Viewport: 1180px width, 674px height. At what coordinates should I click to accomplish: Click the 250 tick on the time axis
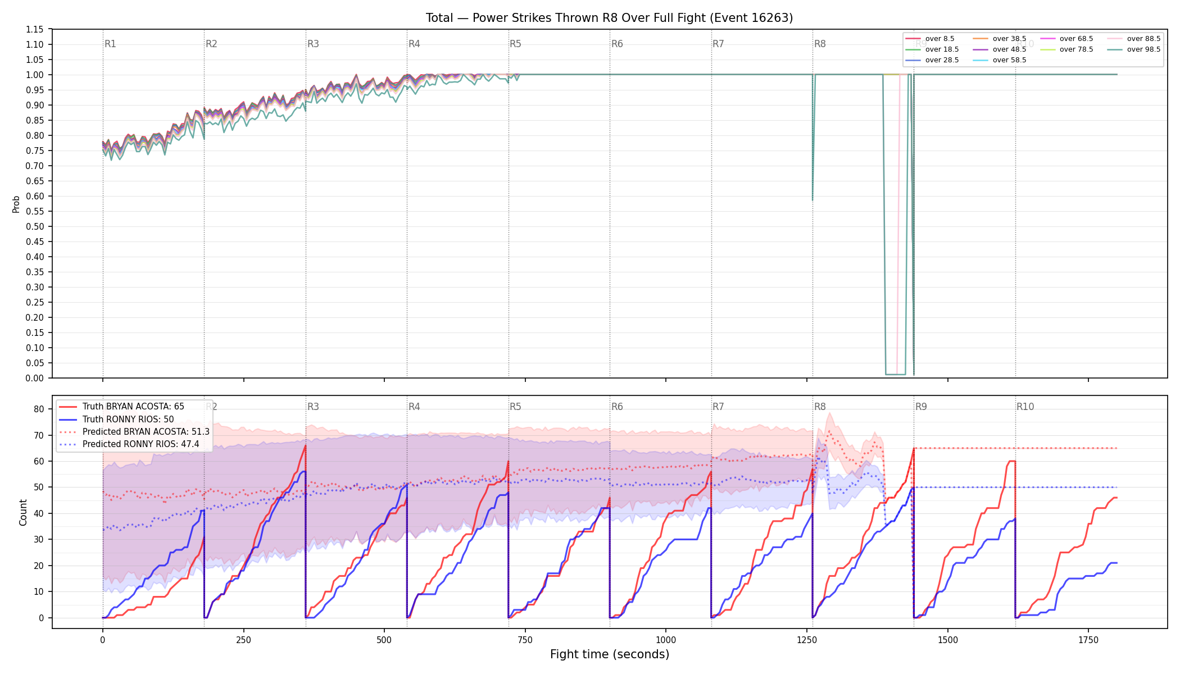pos(243,640)
